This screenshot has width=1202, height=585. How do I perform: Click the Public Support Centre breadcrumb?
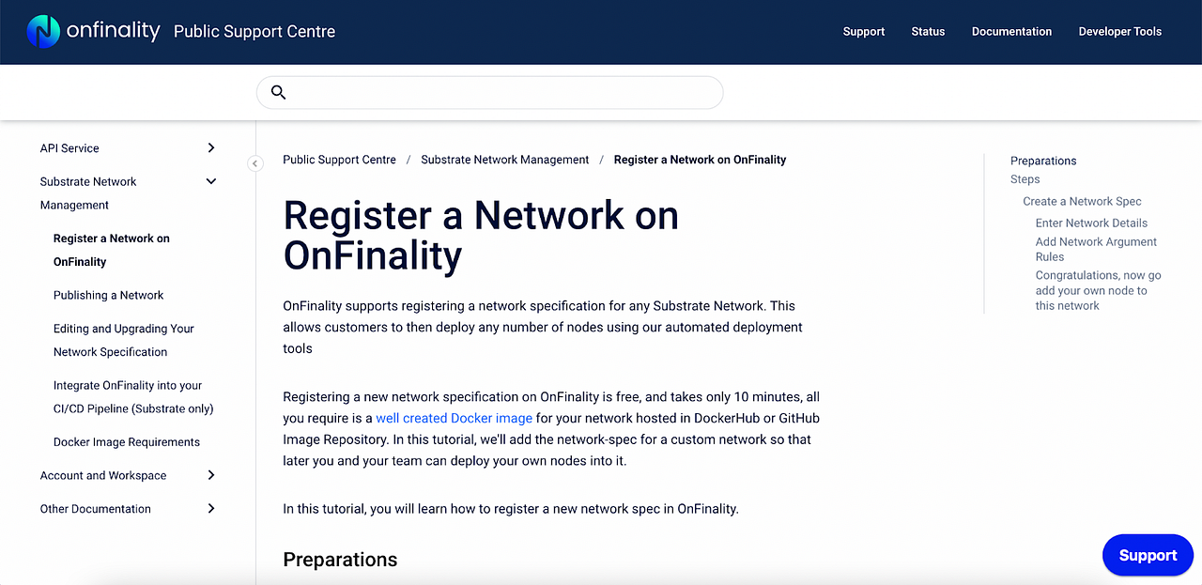click(339, 160)
